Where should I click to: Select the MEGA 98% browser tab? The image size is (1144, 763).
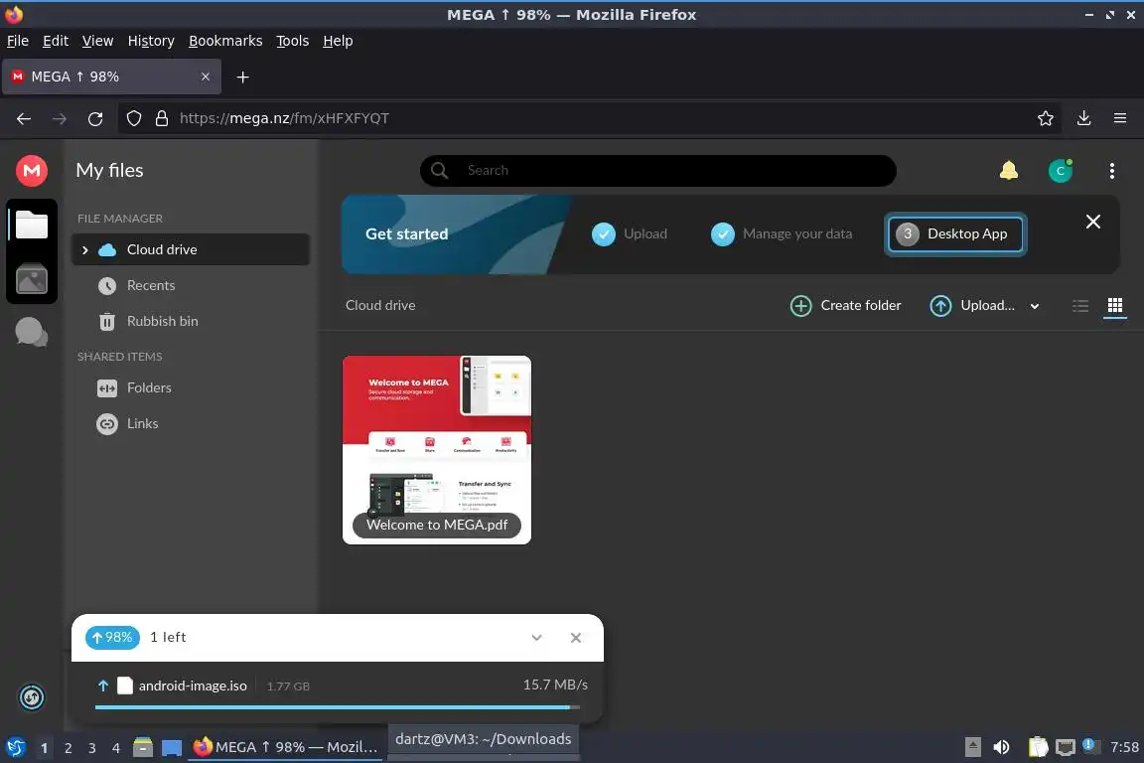coord(111,76)
